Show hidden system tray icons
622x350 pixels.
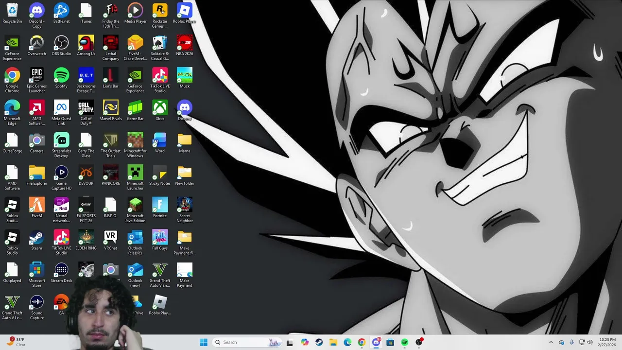tap(551, 342)
